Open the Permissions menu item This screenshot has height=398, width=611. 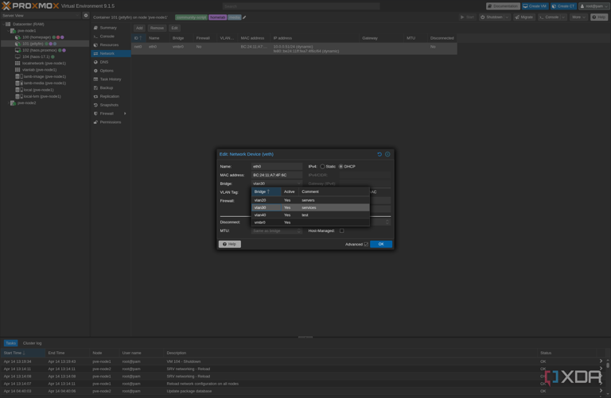tap(111, 122)
